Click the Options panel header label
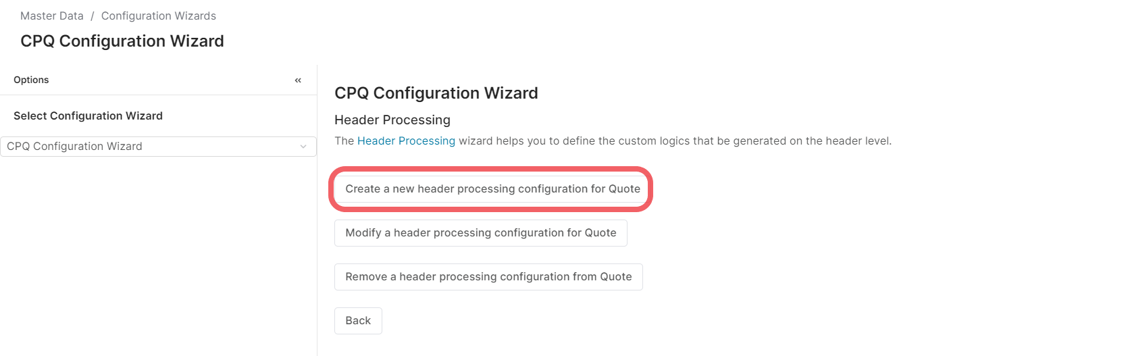 point(31,80)
